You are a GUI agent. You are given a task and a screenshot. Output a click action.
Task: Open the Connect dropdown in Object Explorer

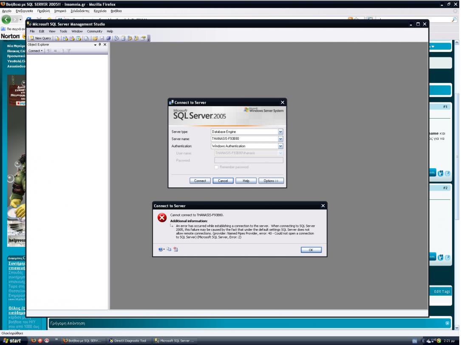[35, 51]
